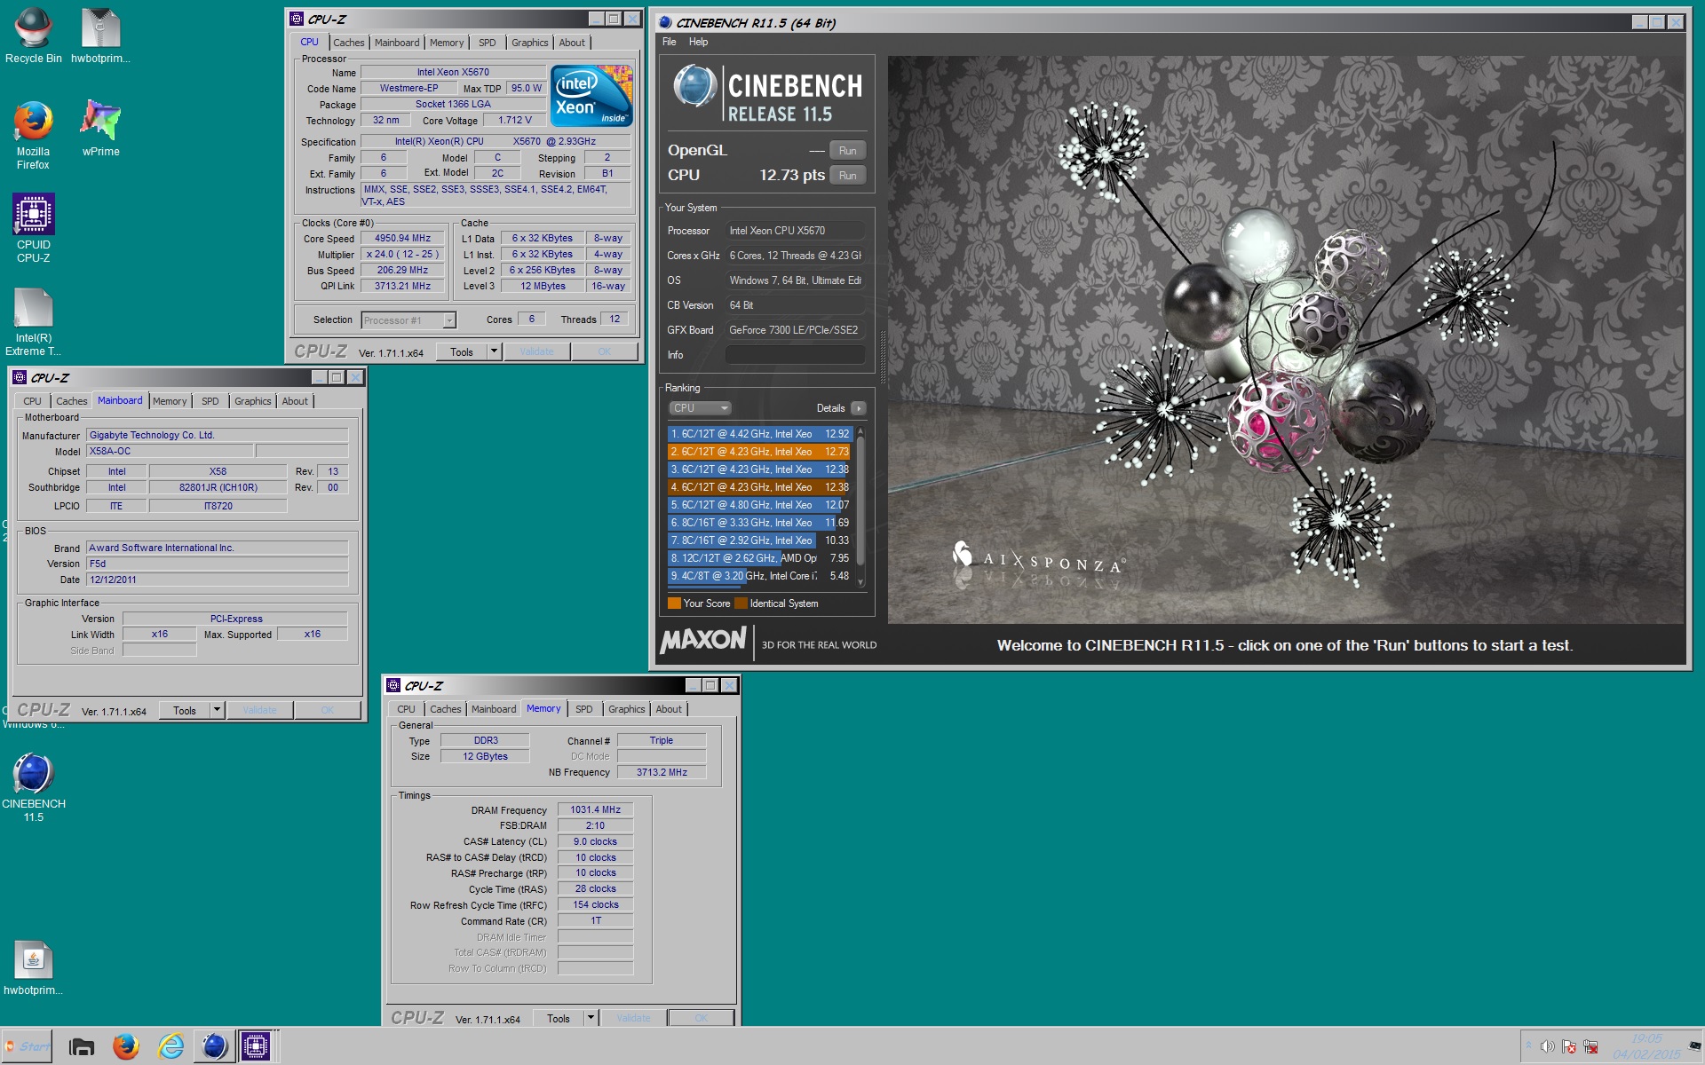The width and height of the screenshot is (1705, 1065).
Task: Open the Caches tab in top CPU-Z window
Action: [x=348, y=43]
